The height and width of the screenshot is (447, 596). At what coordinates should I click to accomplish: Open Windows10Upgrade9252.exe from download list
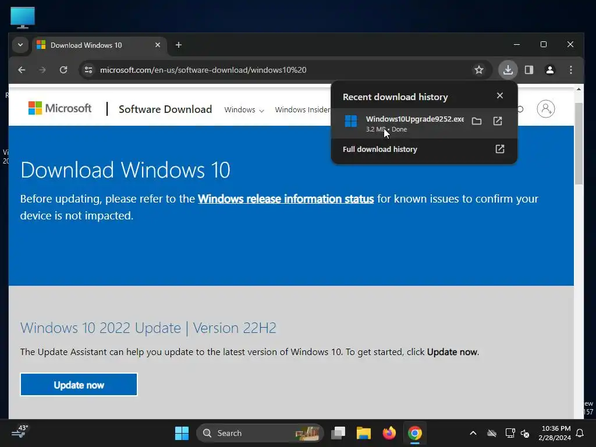(x=498, y=121)
